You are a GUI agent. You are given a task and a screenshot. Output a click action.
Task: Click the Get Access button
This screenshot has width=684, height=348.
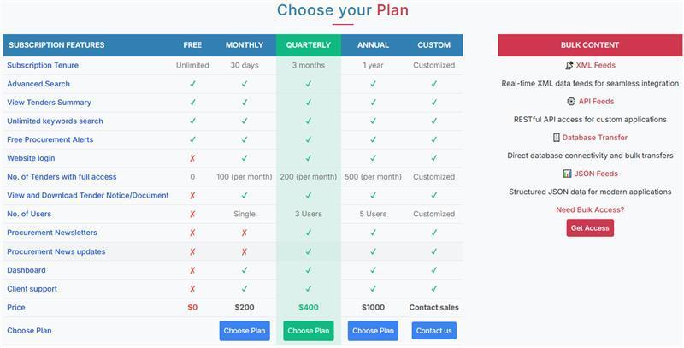[590, 228]
